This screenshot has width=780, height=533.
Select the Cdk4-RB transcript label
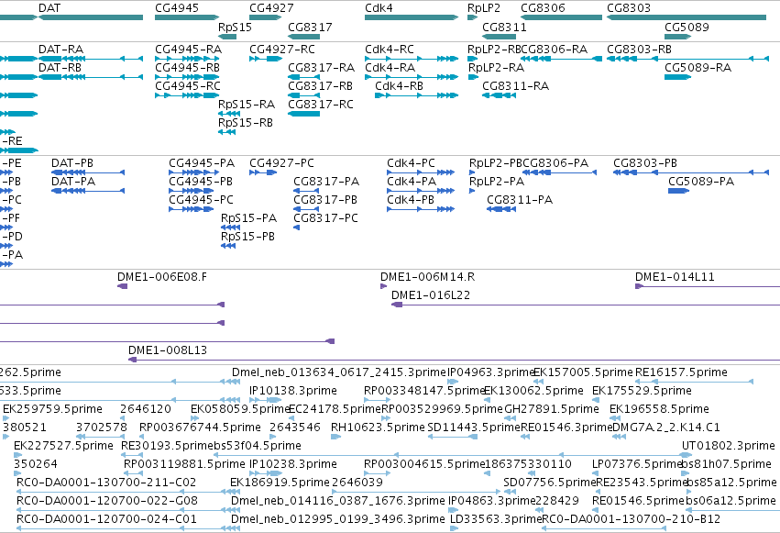tap(399, 86)
